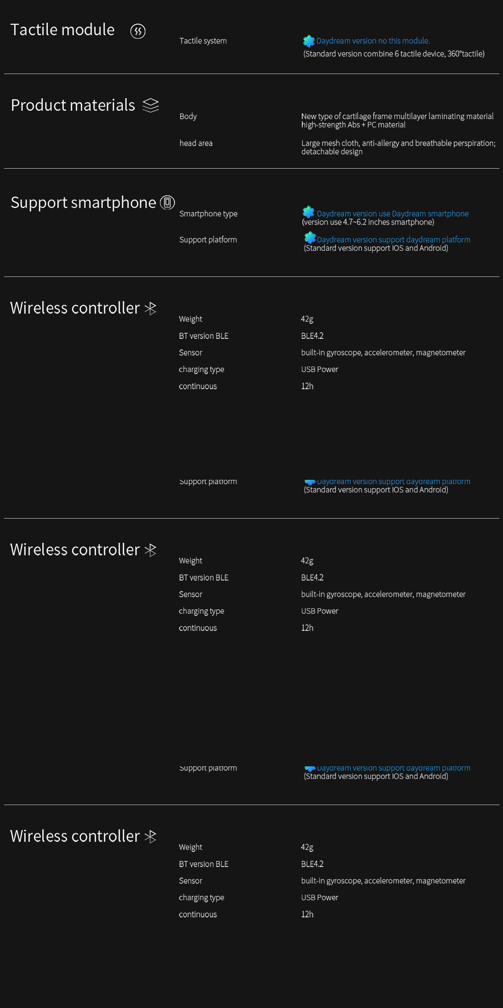Click the 'head area' spec label
Screen dimensions: 503x1008
[196, 143]
